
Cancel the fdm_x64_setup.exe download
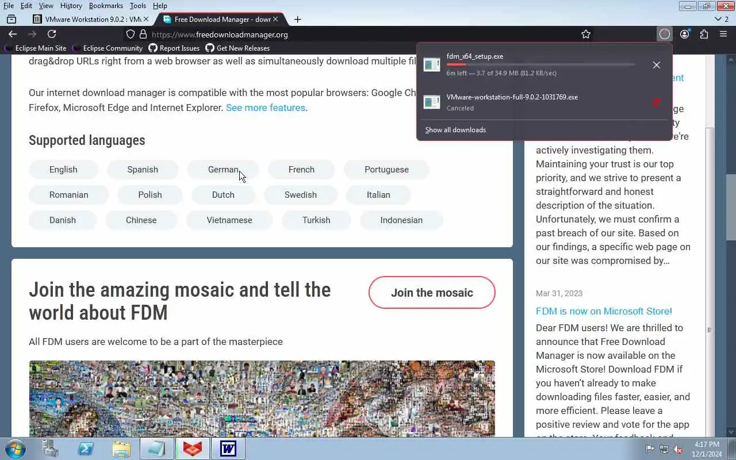click(x=657, y=65)
